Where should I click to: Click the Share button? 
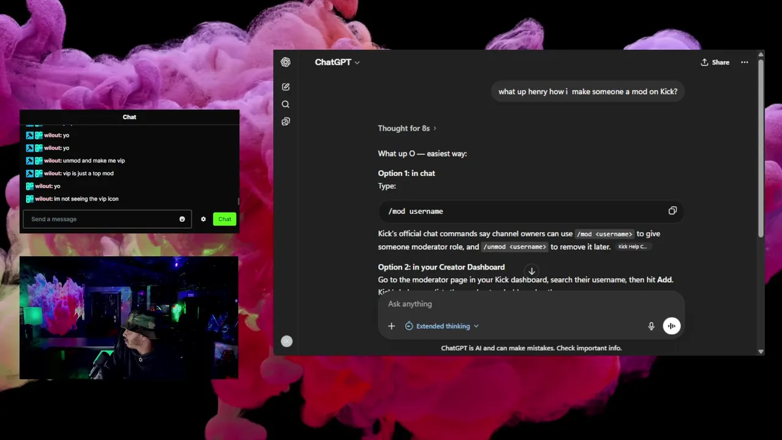click(715, 62)
